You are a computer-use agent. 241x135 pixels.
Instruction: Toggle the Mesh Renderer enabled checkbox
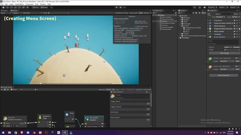point(213,26)
